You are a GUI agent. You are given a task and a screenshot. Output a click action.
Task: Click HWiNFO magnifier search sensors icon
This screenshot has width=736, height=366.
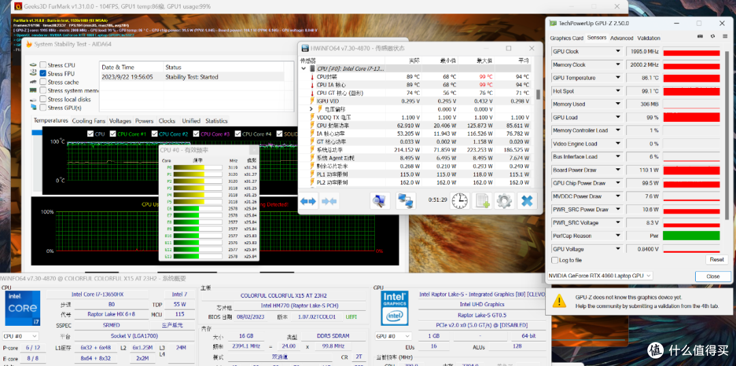[x=380, y=201]
